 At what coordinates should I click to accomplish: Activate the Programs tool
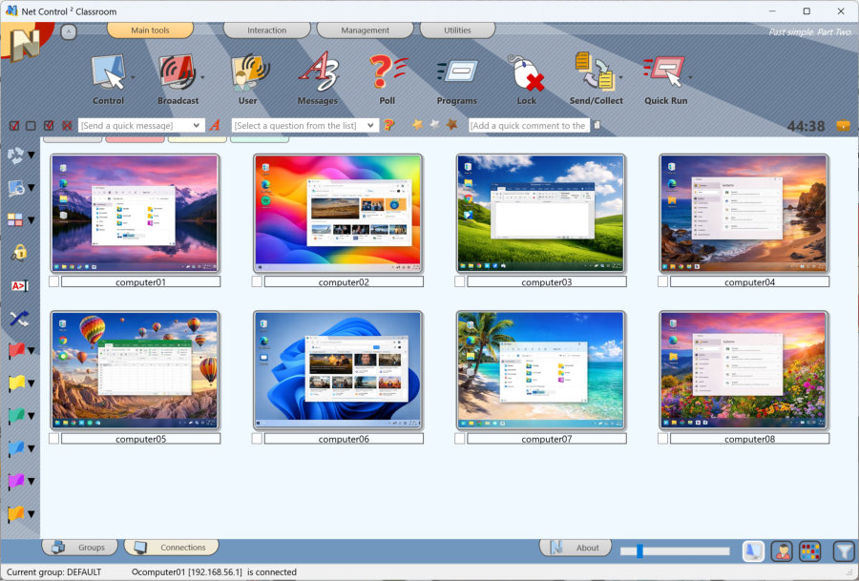(457, 76)
